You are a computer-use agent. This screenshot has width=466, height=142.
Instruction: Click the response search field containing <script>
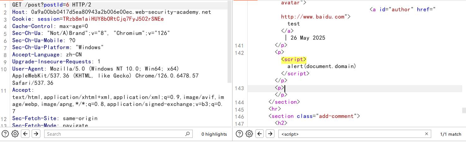click(348, 134)
